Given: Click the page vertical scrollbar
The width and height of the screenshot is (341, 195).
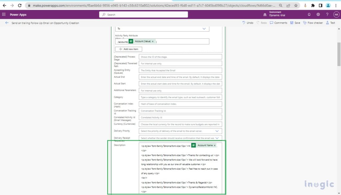Looking at the screenshot, I should point(339,54).
